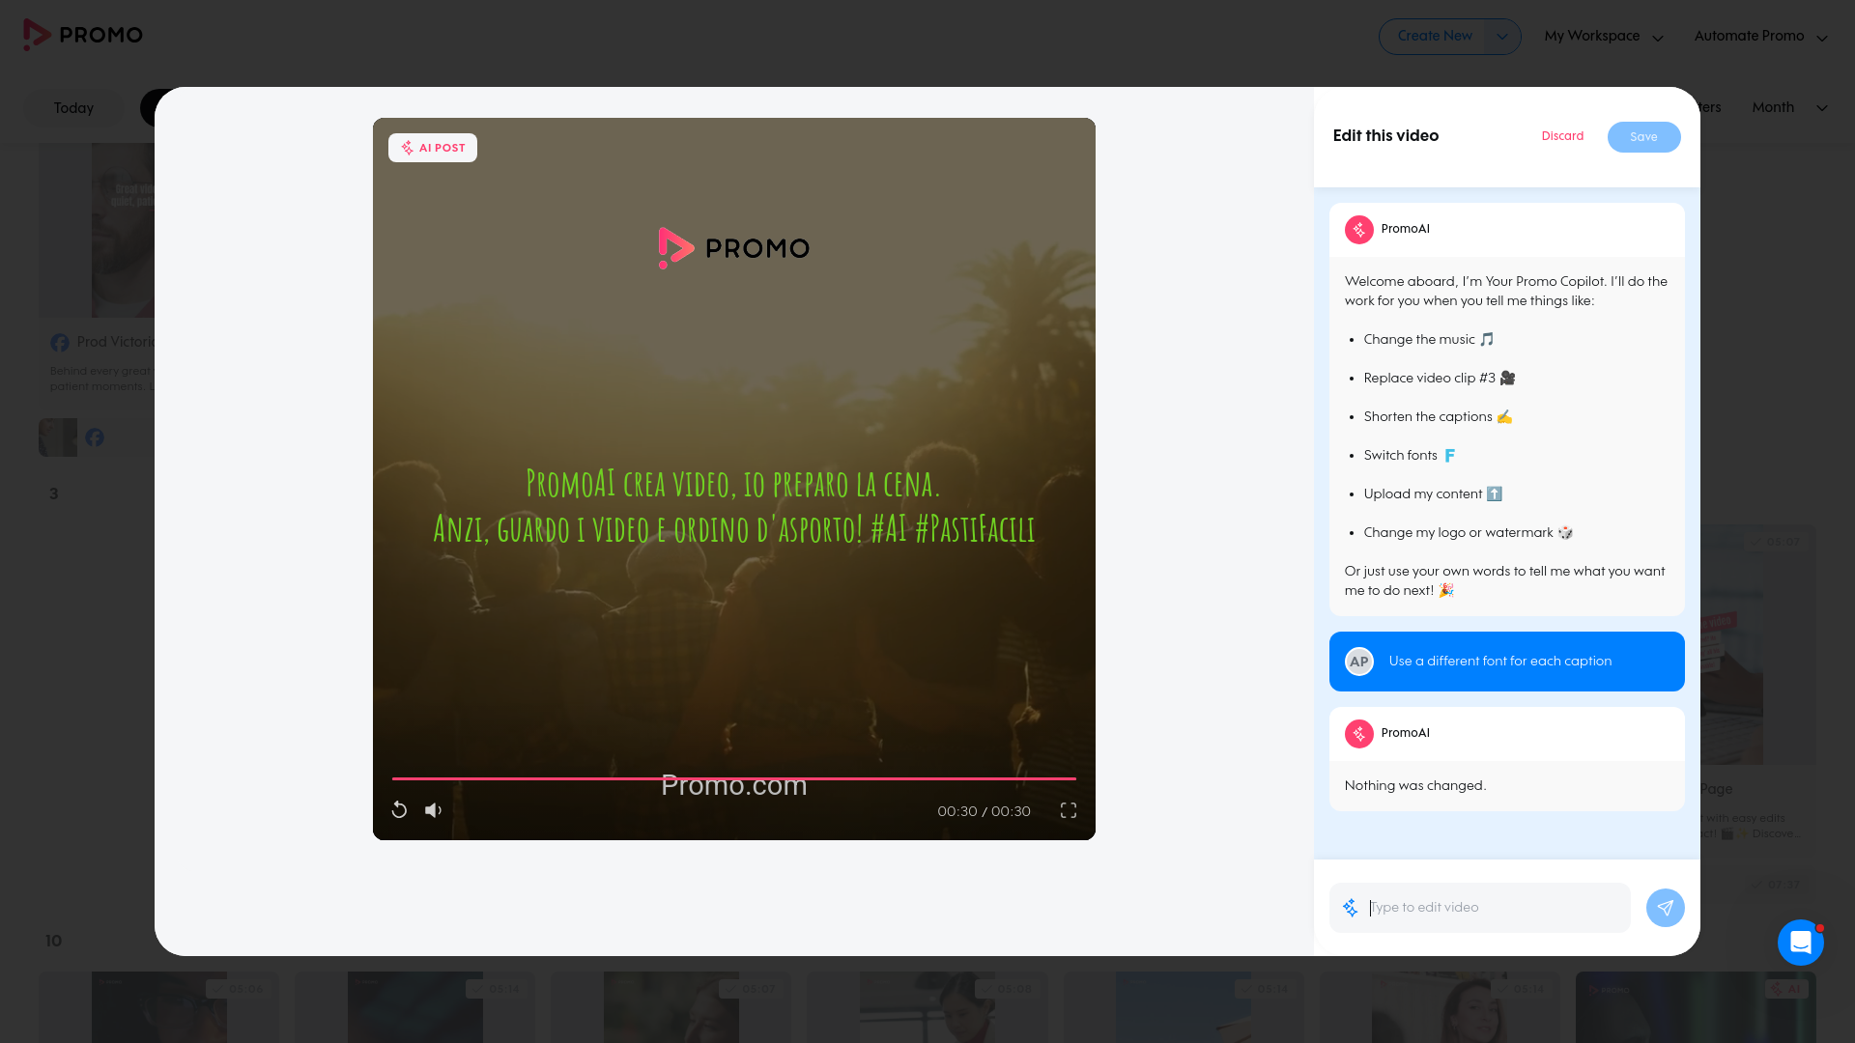
Task: Click the Facebook icon beside the small thumbnail
Action: point(95,437)
